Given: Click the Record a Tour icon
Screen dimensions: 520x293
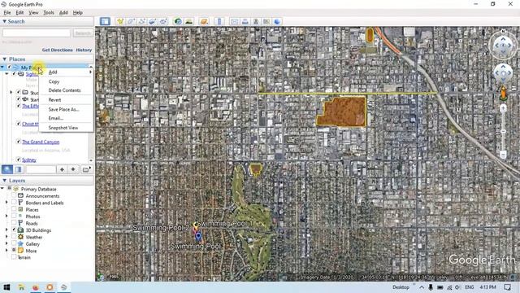Looking at the screenshot, I should [x=163, y=22].
